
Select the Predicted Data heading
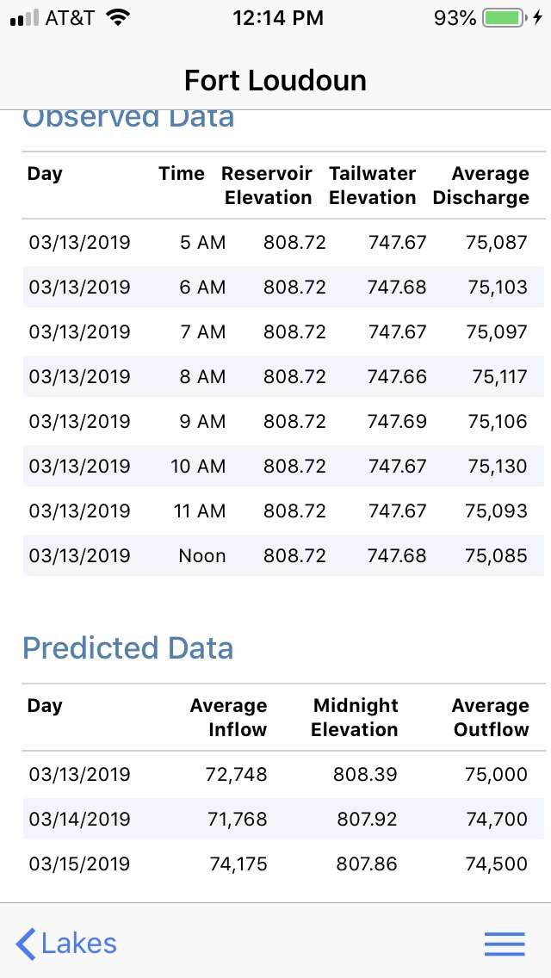pos(127,647)
